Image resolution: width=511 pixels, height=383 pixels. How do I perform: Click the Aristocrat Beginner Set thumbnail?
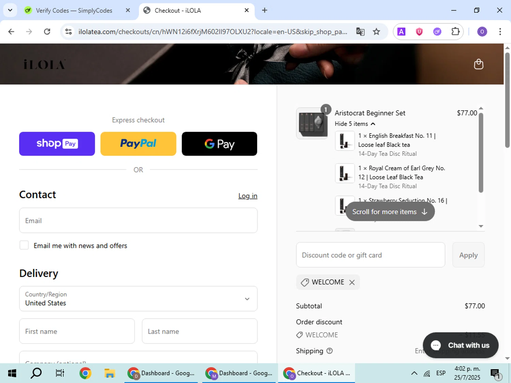(x=312, y=123)
